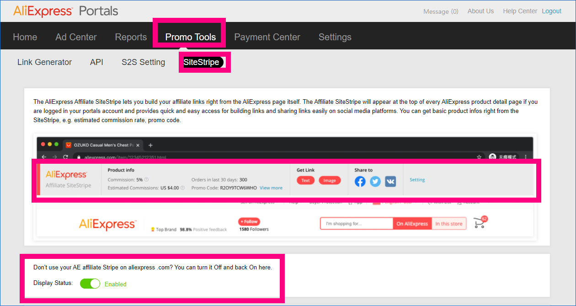Click the help icon next to Commission 5%
The image size is (576, 306).
coord(146,180)
